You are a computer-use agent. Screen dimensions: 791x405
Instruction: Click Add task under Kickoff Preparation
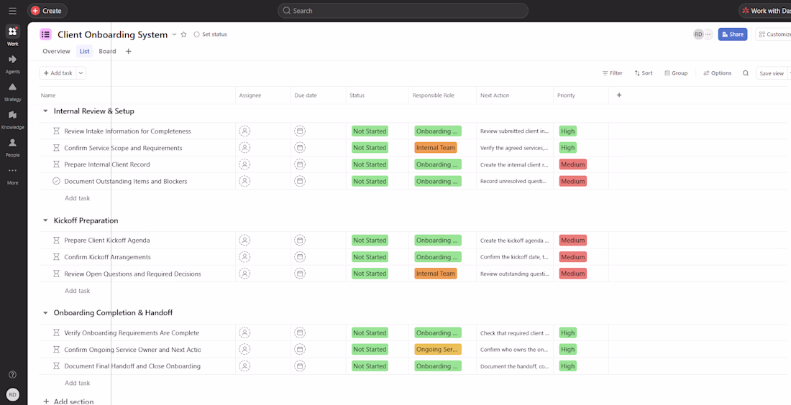point(77,291)
